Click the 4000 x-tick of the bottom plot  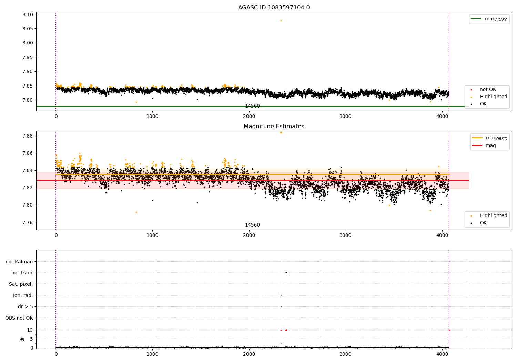442,354
